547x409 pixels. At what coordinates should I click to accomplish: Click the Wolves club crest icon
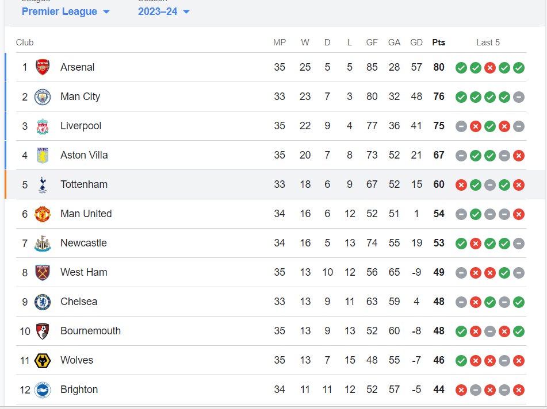click(43, 360)
